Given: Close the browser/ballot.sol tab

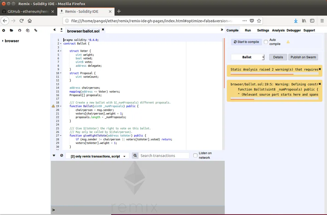Looking at the screenshot, I should click(103, 30).
